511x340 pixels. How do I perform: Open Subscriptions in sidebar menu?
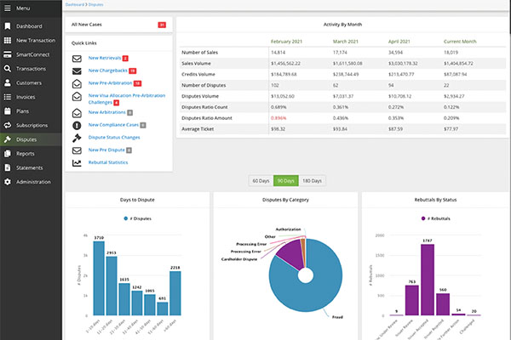(32, 125)
